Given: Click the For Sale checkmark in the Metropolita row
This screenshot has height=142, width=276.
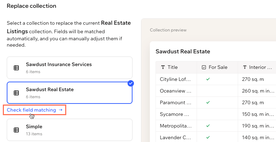Looking at the screenshot, I should [x=208, y=126].
